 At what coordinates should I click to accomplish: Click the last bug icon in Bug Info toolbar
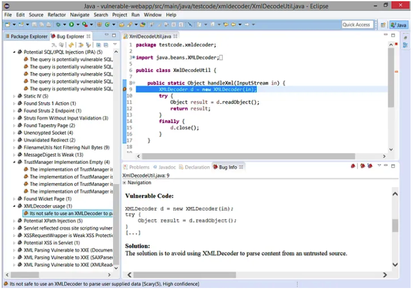[x=370, y=166]
